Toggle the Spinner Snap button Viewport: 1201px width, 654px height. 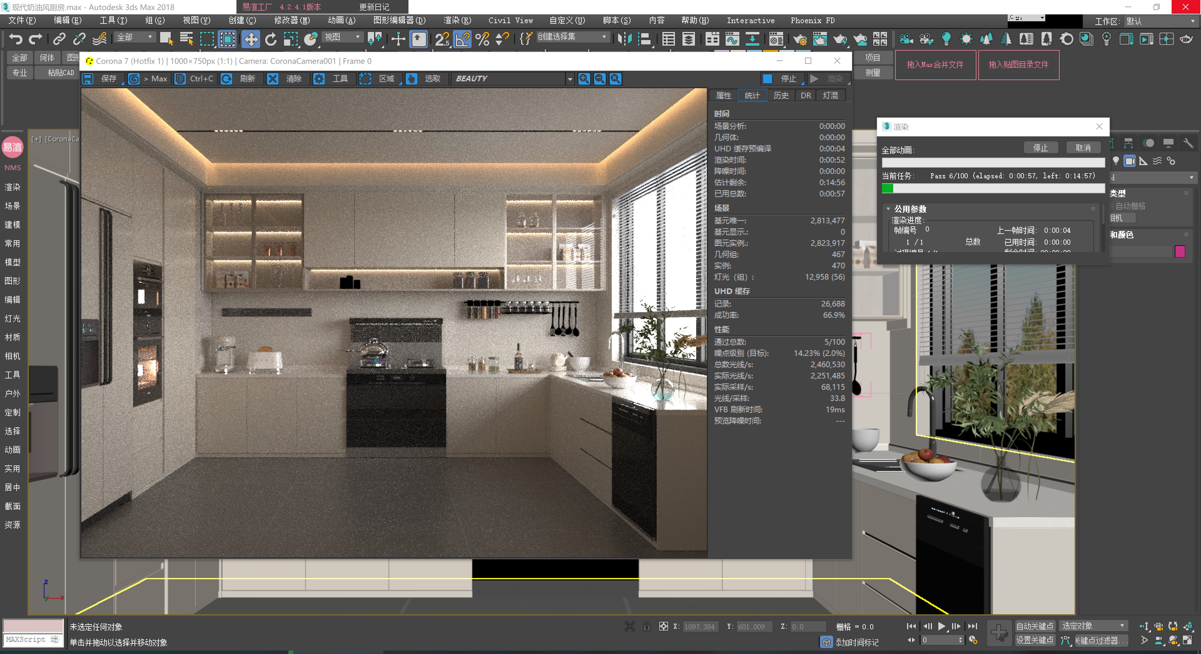coord(502,39)
